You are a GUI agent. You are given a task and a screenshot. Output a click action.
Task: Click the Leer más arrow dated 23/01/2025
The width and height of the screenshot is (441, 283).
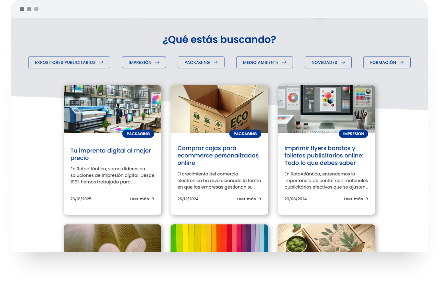[152, 199]
